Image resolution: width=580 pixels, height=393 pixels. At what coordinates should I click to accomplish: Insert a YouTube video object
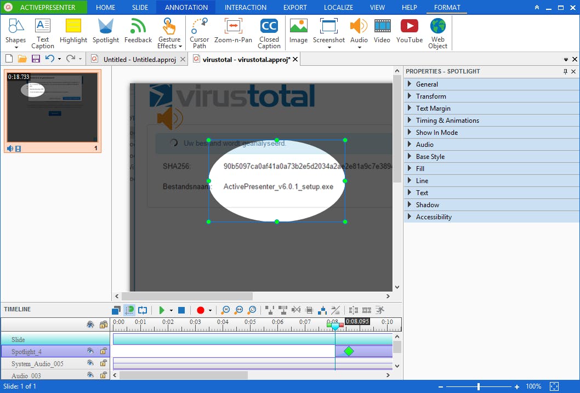point(409,31)
